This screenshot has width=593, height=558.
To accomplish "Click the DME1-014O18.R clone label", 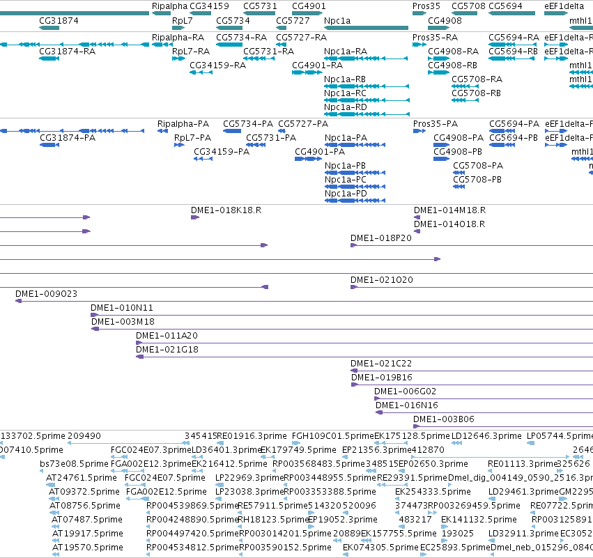I will click(449, 224).
